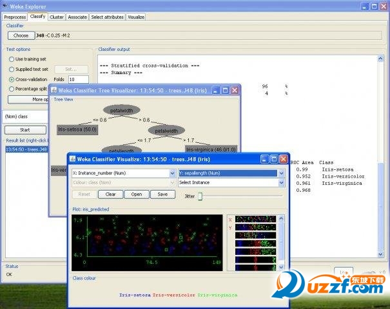Screen dimensions: 390x309
Task: Click scroll-down arrow of classifier output
Action: (x=380, y=254)
